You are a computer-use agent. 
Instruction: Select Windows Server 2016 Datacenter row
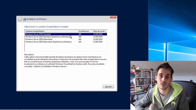pyautogui.click(x=66, y=39)
